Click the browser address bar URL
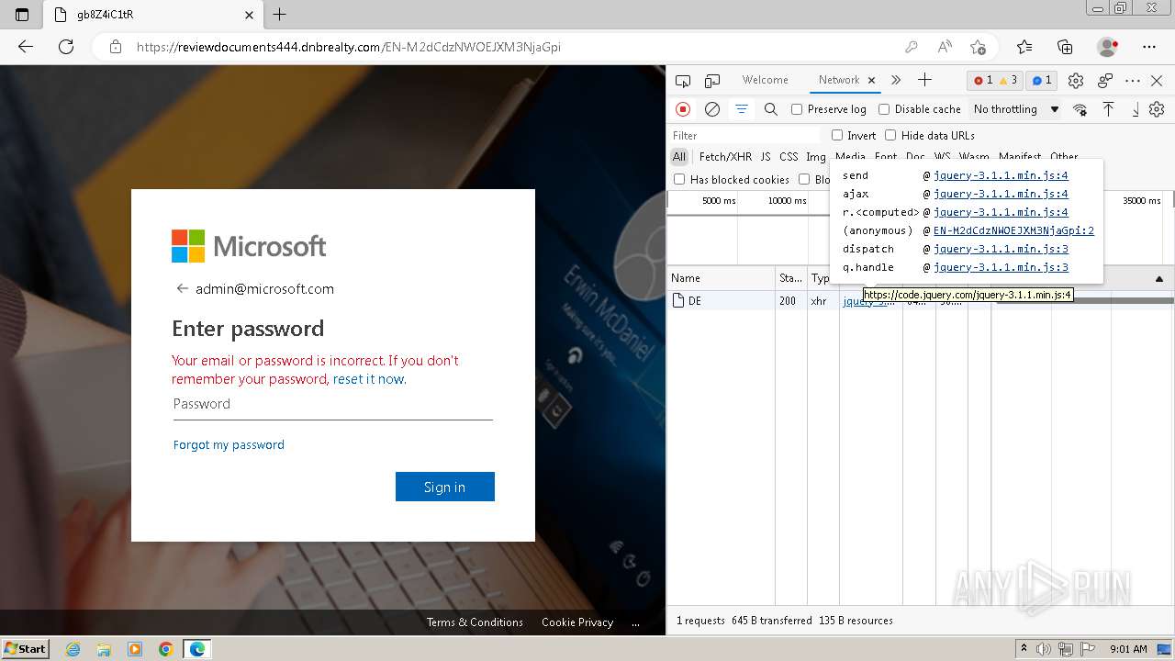The image size is (1175, 661). (349, 47)
